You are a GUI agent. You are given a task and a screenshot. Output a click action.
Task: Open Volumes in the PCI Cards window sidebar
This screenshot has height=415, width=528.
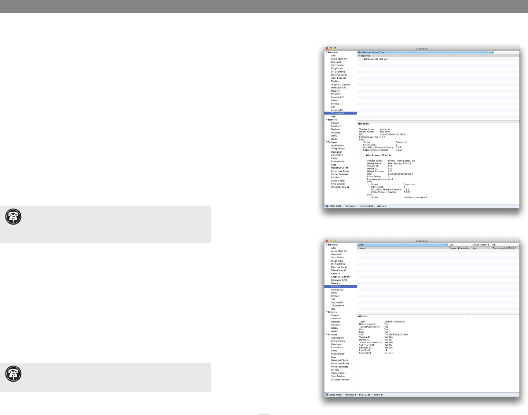click(336, 325)
